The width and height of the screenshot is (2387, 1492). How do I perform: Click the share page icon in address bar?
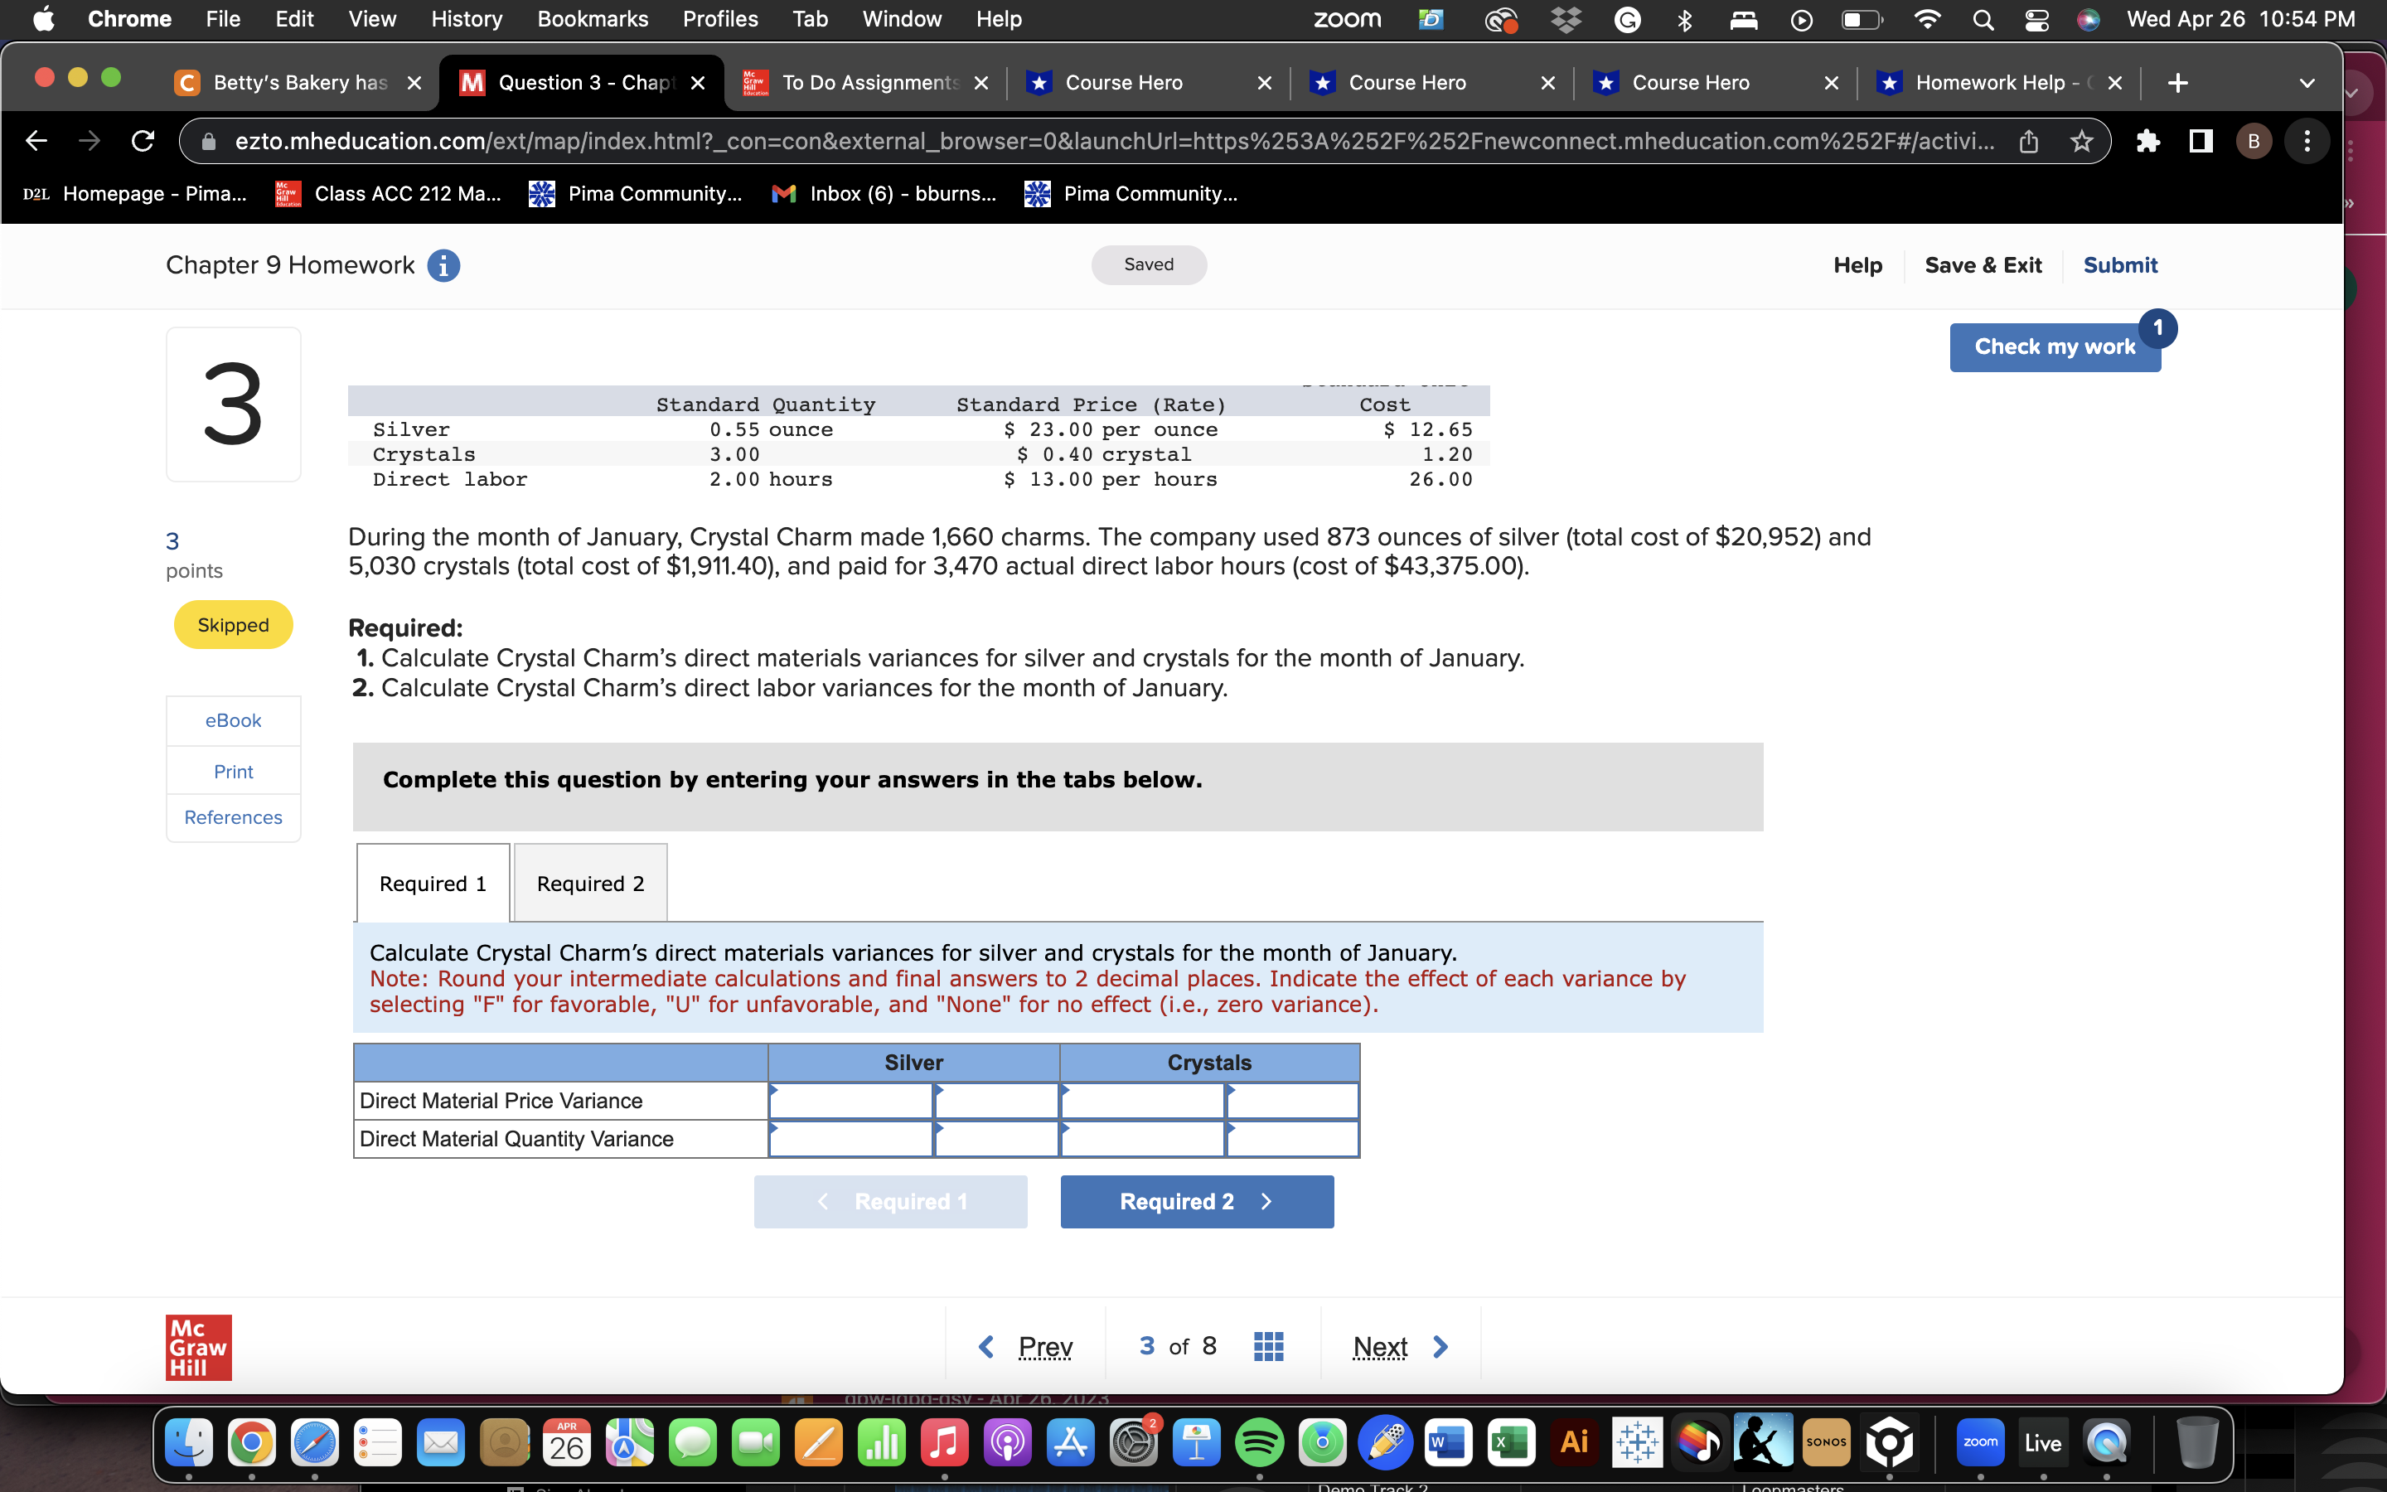click(2028, 141)
